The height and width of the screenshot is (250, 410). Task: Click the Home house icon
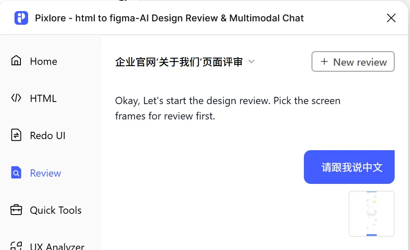[16, 61]
